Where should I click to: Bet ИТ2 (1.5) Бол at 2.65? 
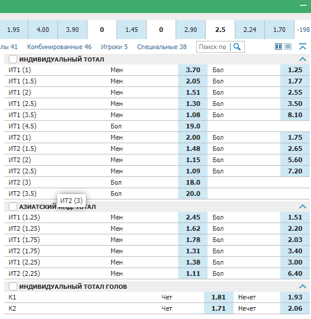point(295,149)
